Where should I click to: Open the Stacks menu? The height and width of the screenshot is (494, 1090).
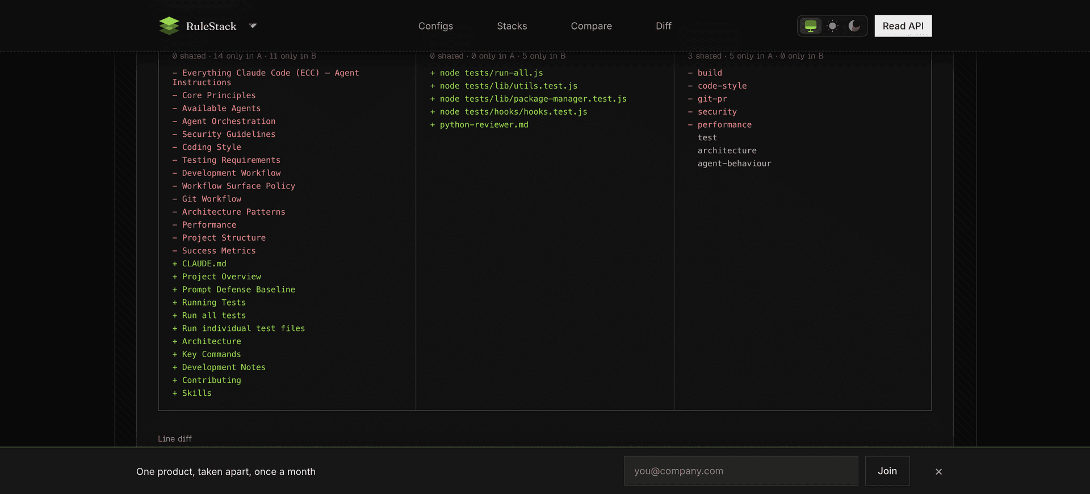tap(512, 26)
